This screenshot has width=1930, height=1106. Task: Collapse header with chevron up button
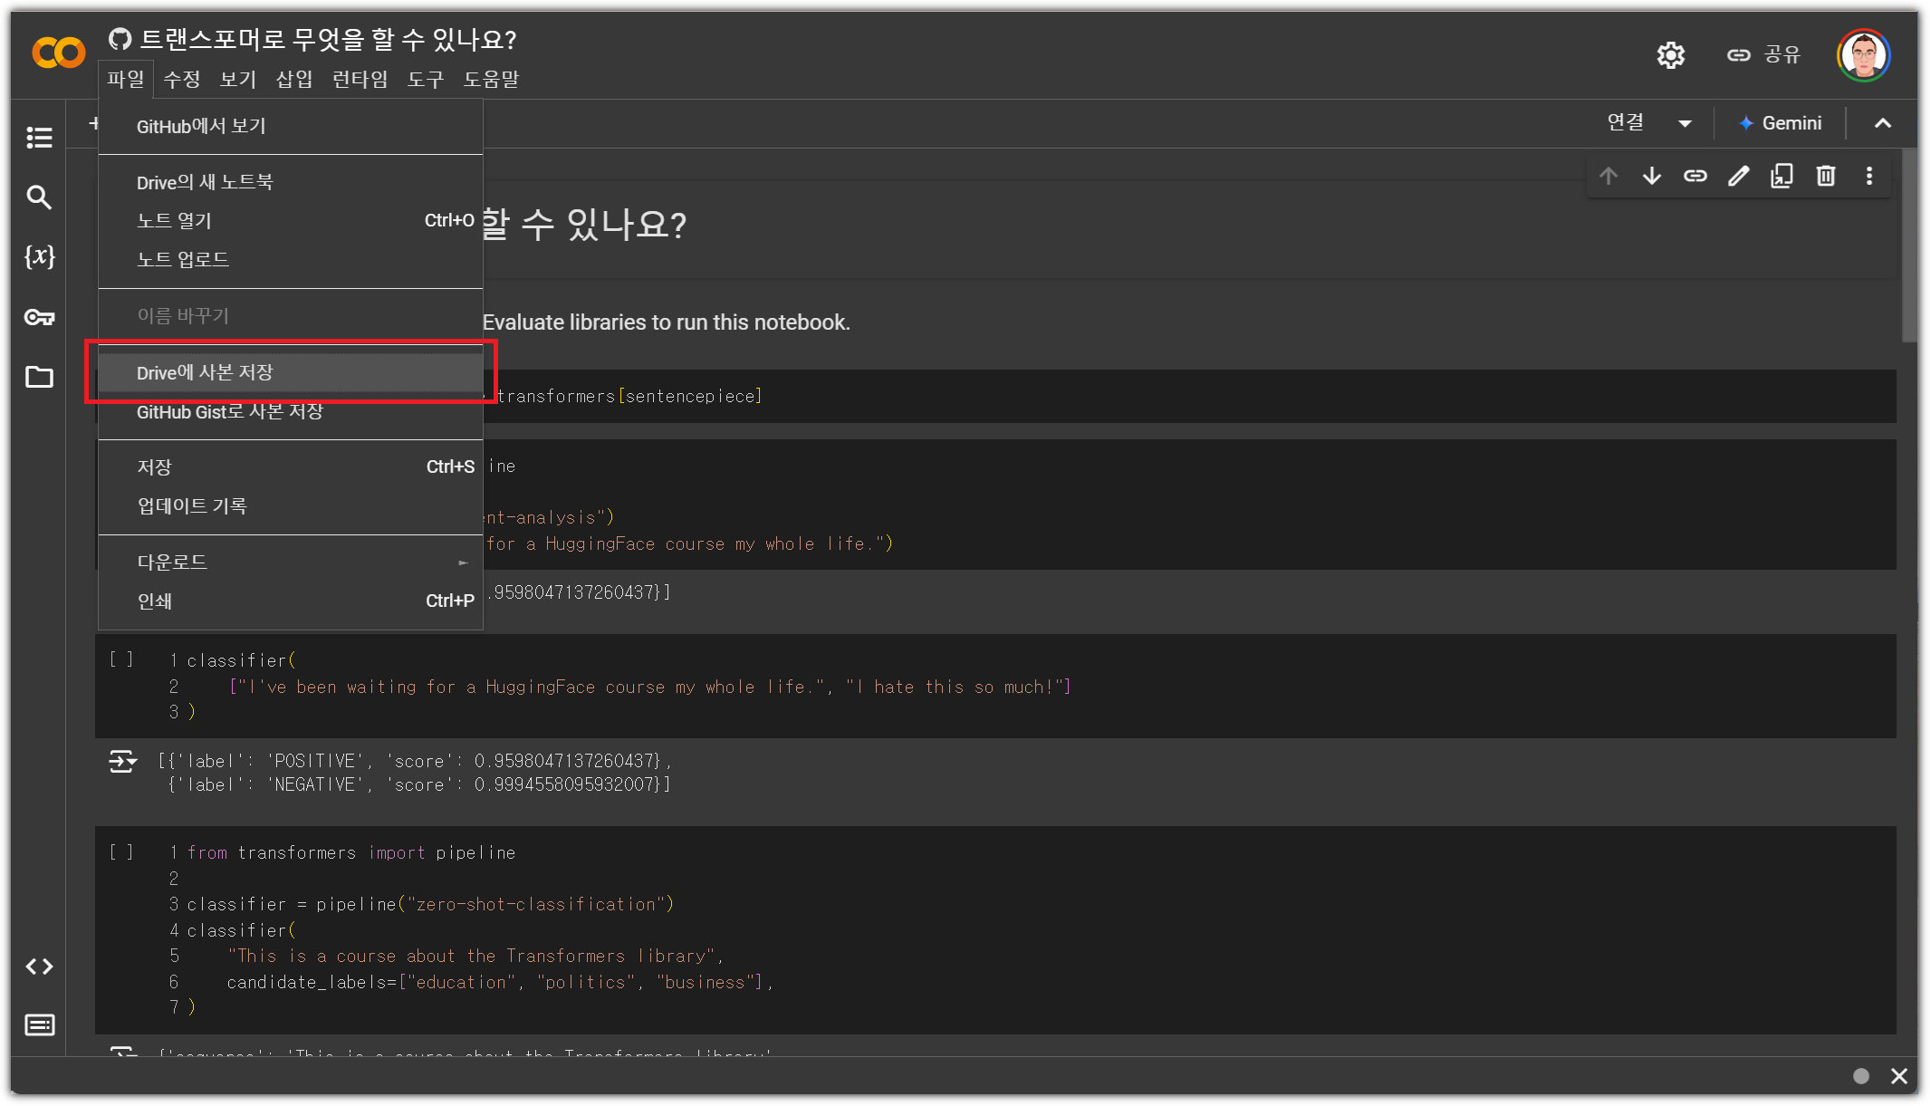pos(1882,124)
